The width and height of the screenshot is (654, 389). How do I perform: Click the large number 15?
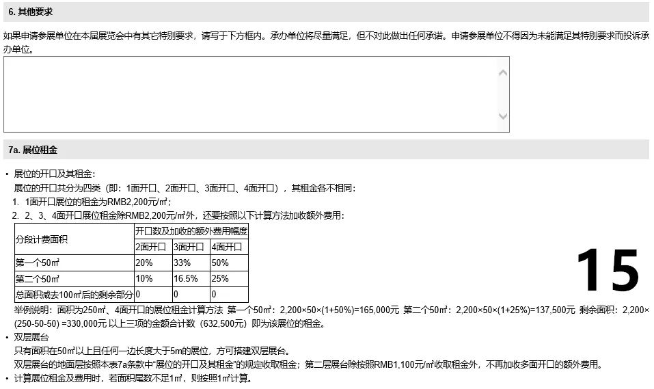point(608,271)
